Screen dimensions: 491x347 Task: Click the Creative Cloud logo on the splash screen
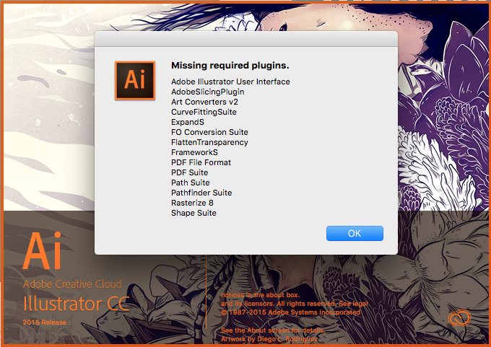tap(459, 318)
